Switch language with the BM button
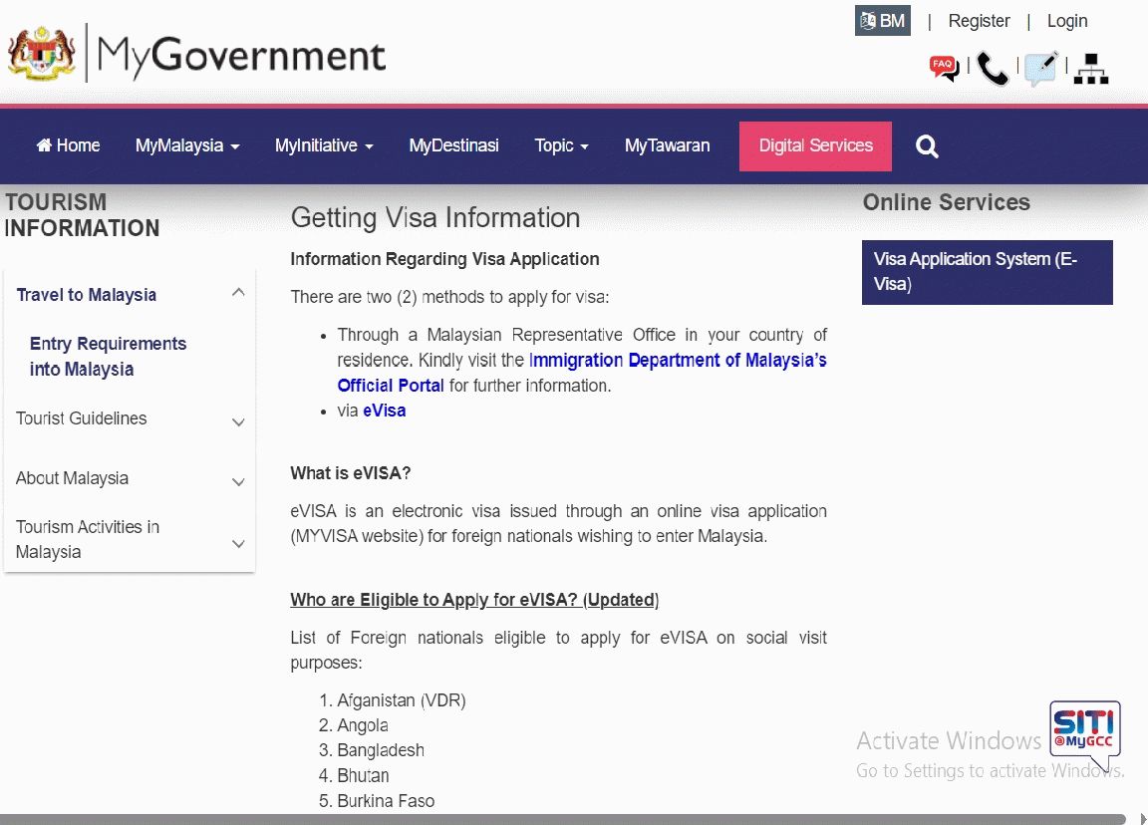Image resolution: width=1148 pixels, height=825 pixels. click(882, 21)
